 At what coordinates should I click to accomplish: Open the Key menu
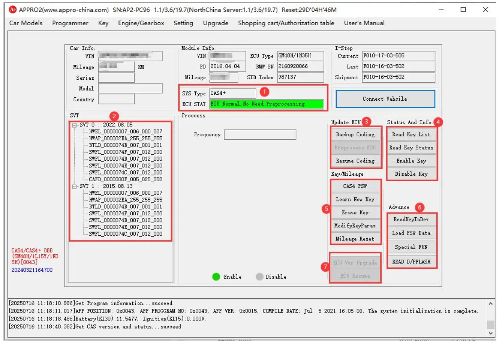click(x=103, y=23)
